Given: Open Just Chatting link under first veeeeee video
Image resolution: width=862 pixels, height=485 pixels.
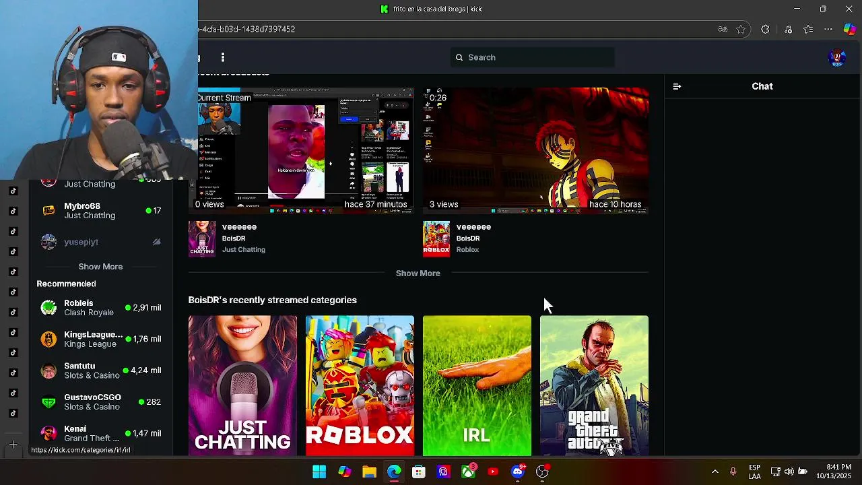Looking at the screenshot, I should pyautogui.click(x=244, y=250).
